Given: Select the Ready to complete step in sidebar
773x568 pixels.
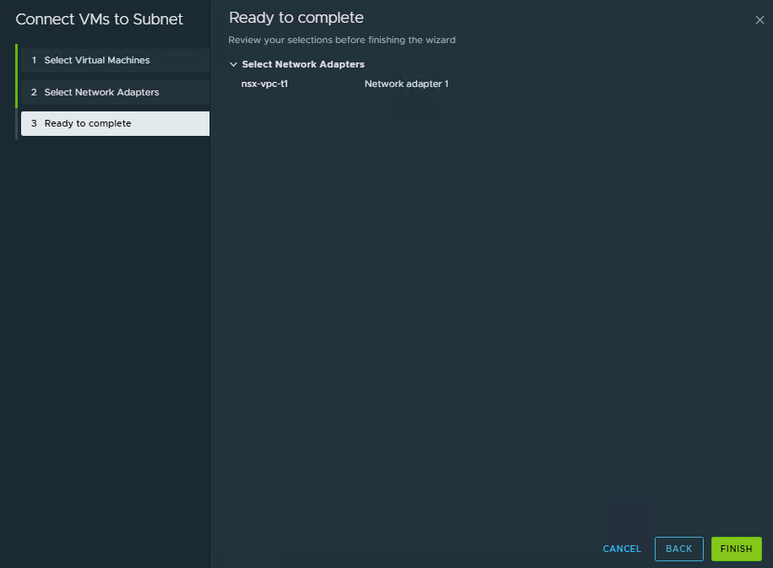Looking at the screenshot, I should tap(88, 123).
